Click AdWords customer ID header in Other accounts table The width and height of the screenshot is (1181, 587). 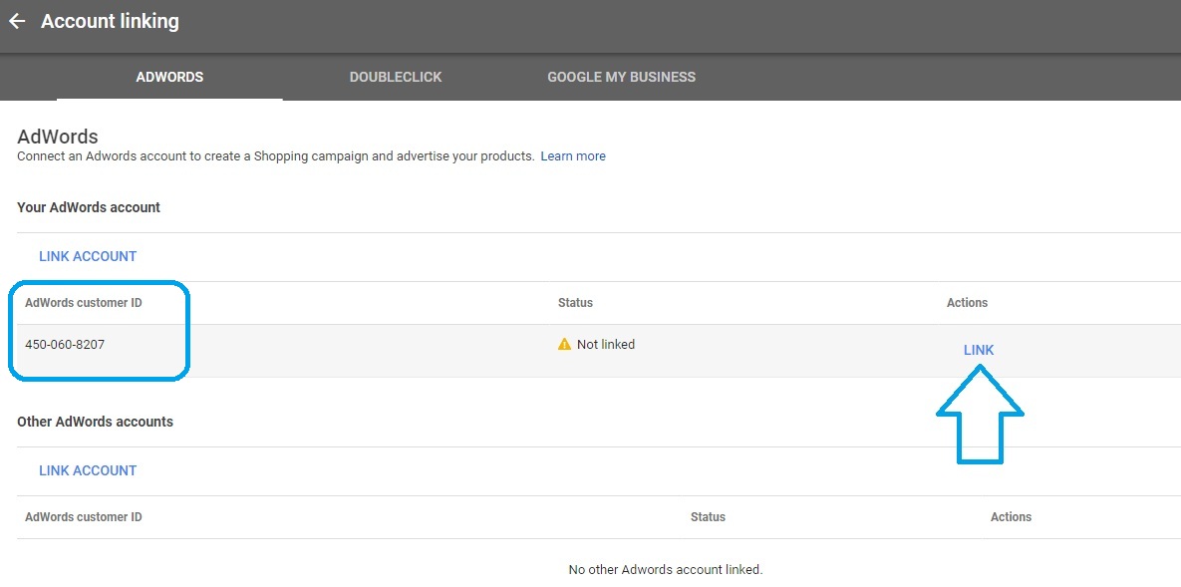(x=84, y=517)
